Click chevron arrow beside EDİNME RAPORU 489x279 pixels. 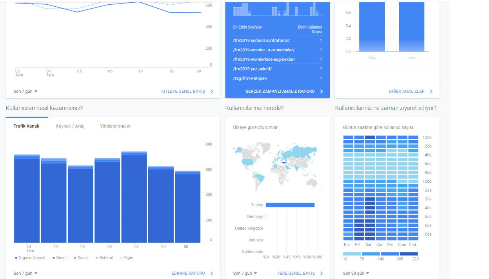point(212,273)
